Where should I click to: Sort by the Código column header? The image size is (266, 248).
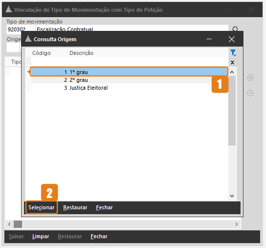point(41,53)
